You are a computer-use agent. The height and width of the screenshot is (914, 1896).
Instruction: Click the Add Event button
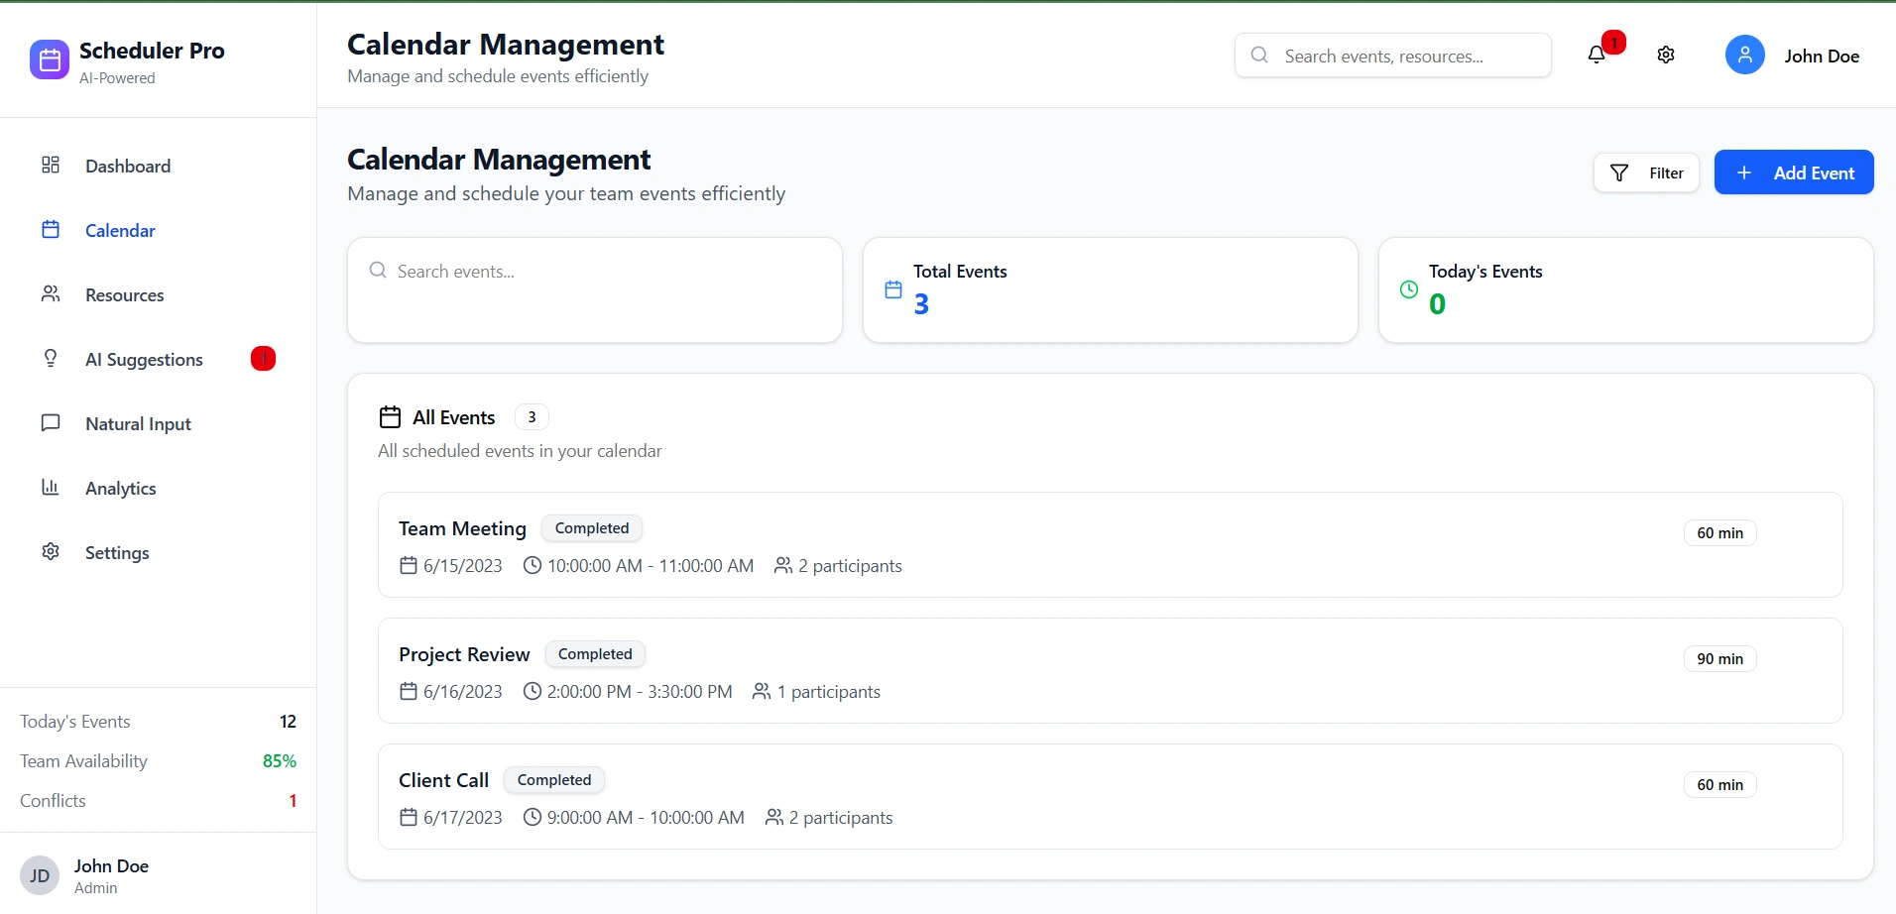tap(1794, 172)
